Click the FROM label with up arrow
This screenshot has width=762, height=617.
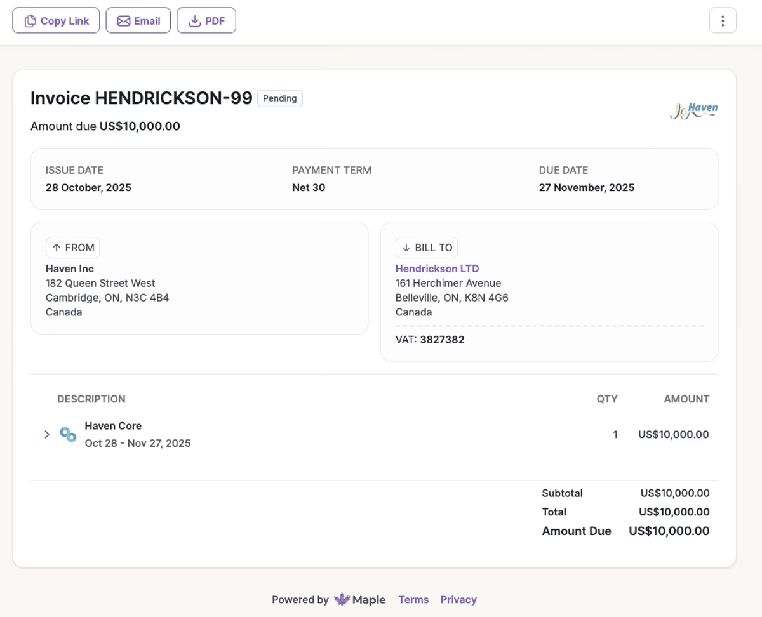[x=72, y=248]
